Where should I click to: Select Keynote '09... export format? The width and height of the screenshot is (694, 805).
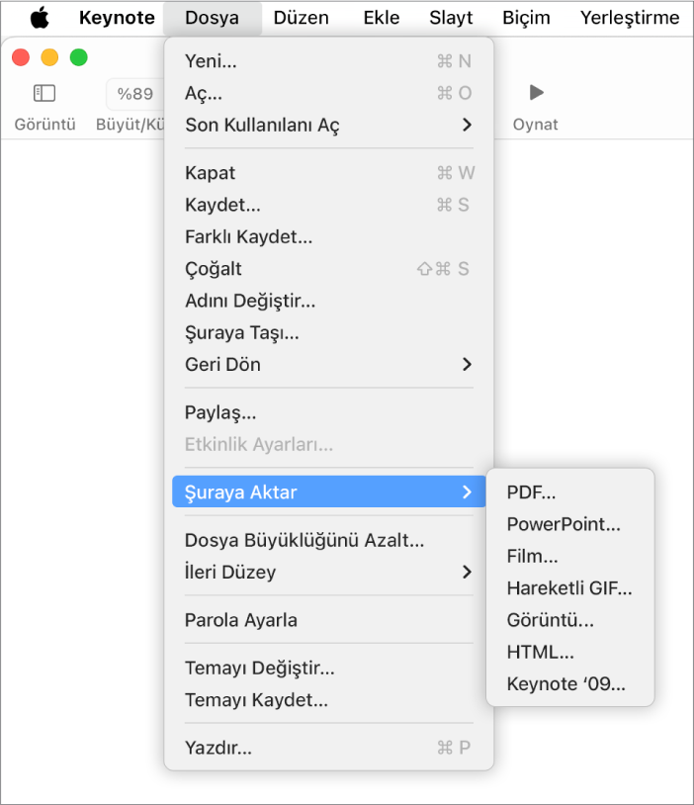570,683
